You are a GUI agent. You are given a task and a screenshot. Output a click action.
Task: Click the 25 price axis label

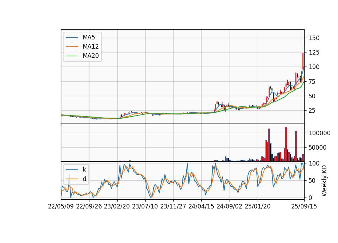tap(312, 111)
